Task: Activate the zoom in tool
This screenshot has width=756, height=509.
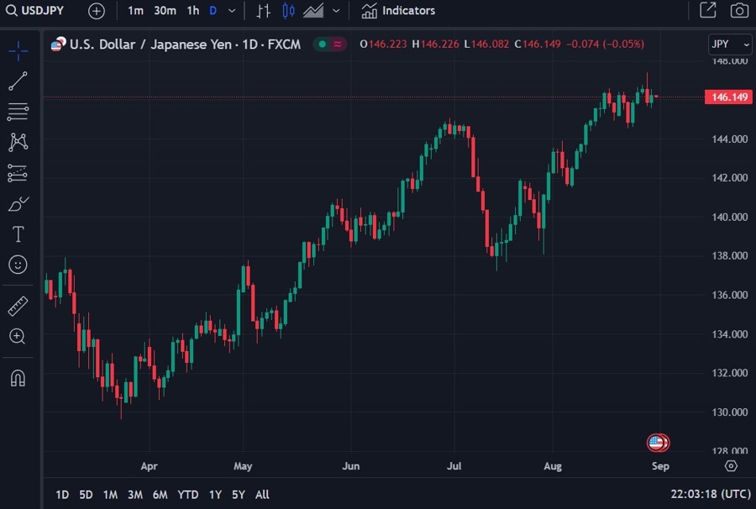Action: pyautogui.click(x=18, y=337)
